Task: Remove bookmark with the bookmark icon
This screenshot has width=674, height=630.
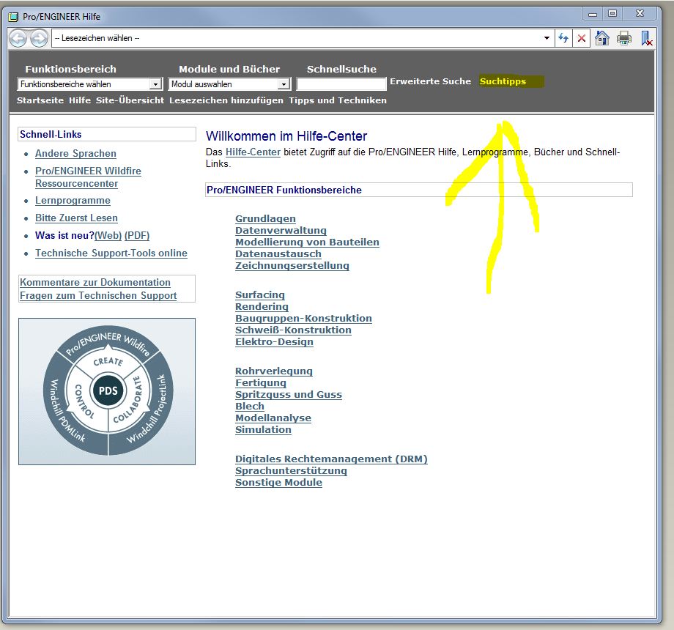Action: 646,38
